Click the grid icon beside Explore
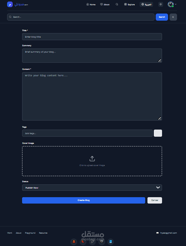The image size is (186, 246). [x=125, y=4]
